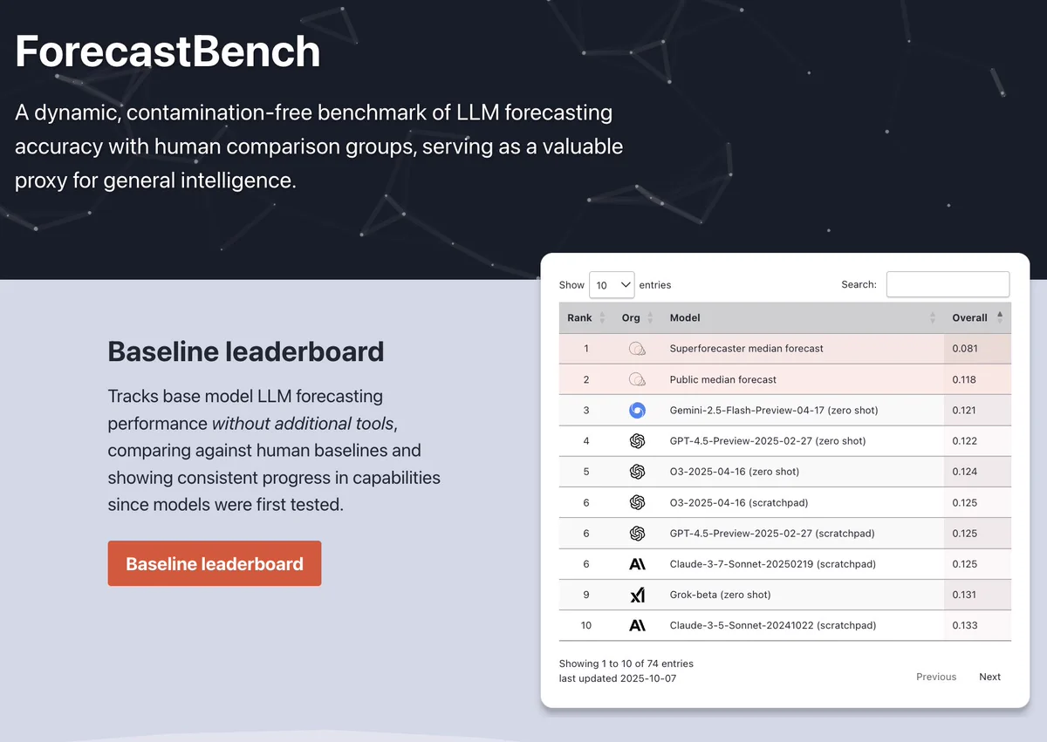Viewport: 1047px width, 742px height.
Task: Click the leaderboard Search input field
Action: click(948, 284)
